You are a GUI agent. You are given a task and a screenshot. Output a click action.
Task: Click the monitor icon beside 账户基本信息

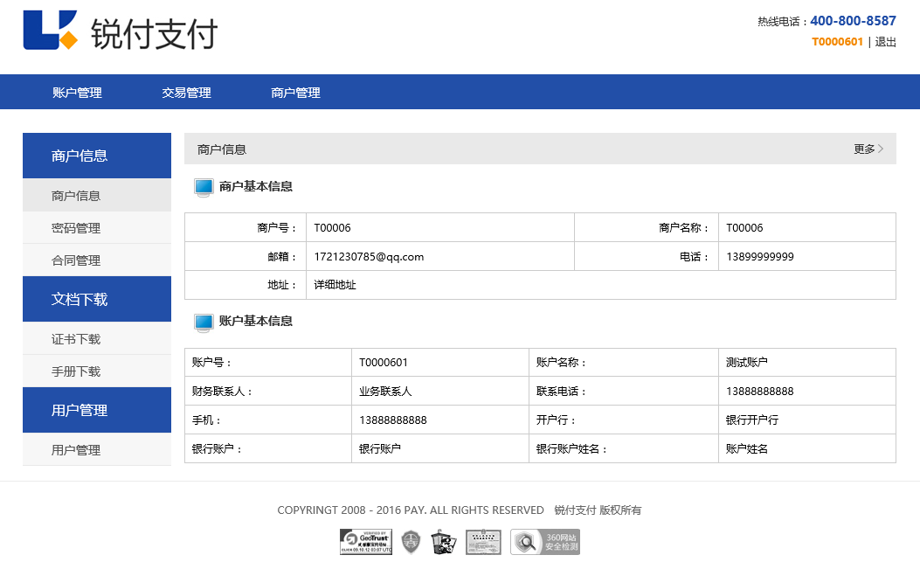203,322
